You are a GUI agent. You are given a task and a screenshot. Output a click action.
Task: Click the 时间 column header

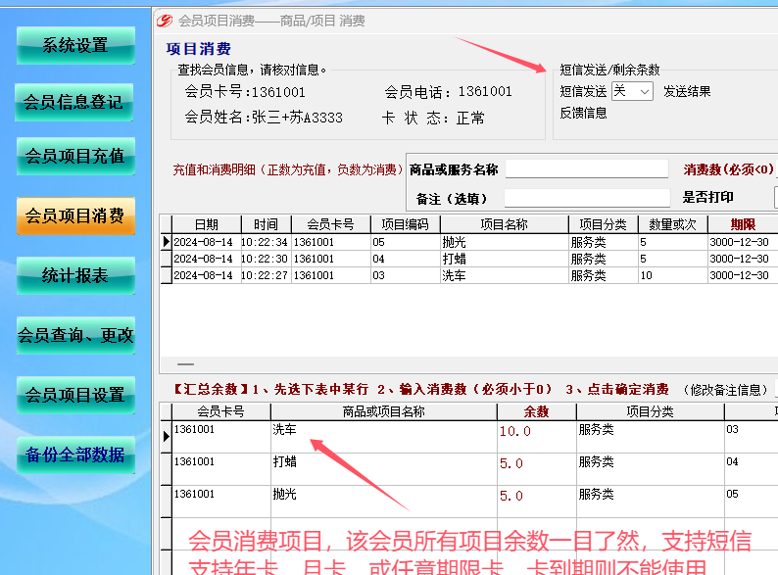266,224
